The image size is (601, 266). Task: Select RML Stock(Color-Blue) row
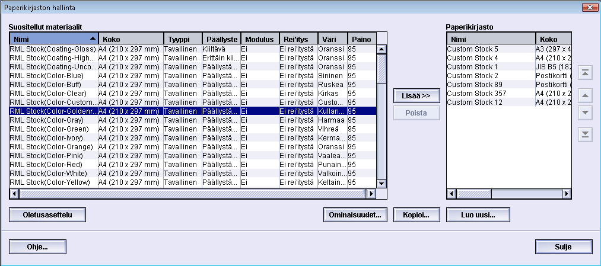tap(193, 75)
